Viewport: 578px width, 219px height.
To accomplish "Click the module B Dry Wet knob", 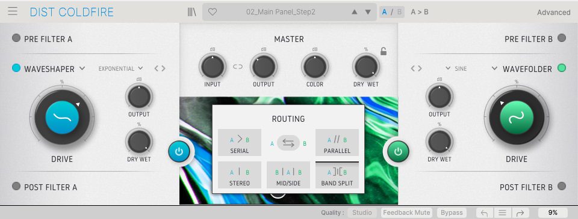I will 440,142.
